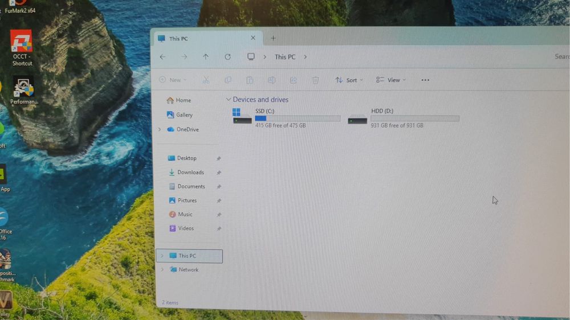570x320 pixels.
Task: Click the 'Devices and drives' heading
Action: click(x=260, y=100)
